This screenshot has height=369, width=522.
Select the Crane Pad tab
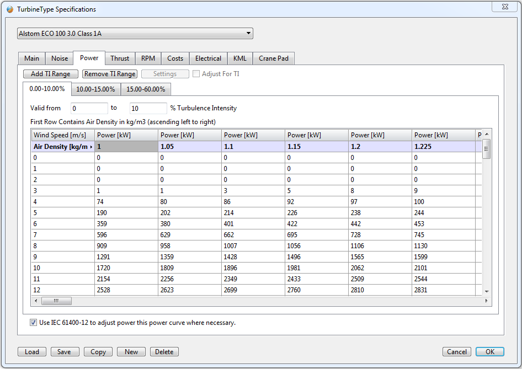(274, 58)
